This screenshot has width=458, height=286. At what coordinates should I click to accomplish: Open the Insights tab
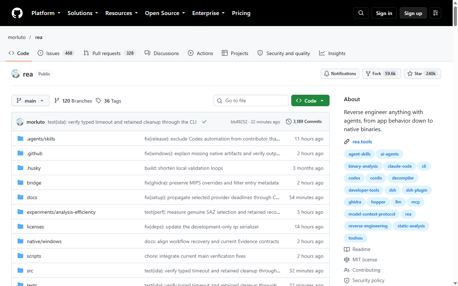click(x=332, y=53)
